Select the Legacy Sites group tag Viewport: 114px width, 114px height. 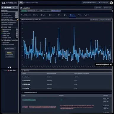coord(6,35)
